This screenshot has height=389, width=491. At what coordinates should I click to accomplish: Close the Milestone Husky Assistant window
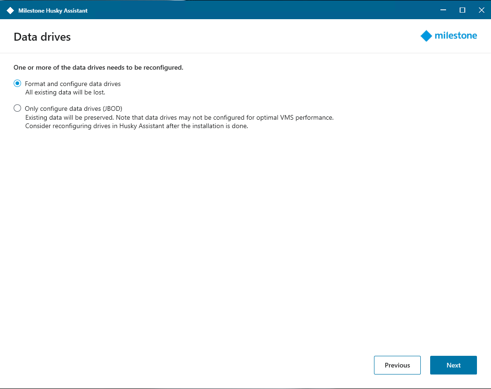point(481,10)
